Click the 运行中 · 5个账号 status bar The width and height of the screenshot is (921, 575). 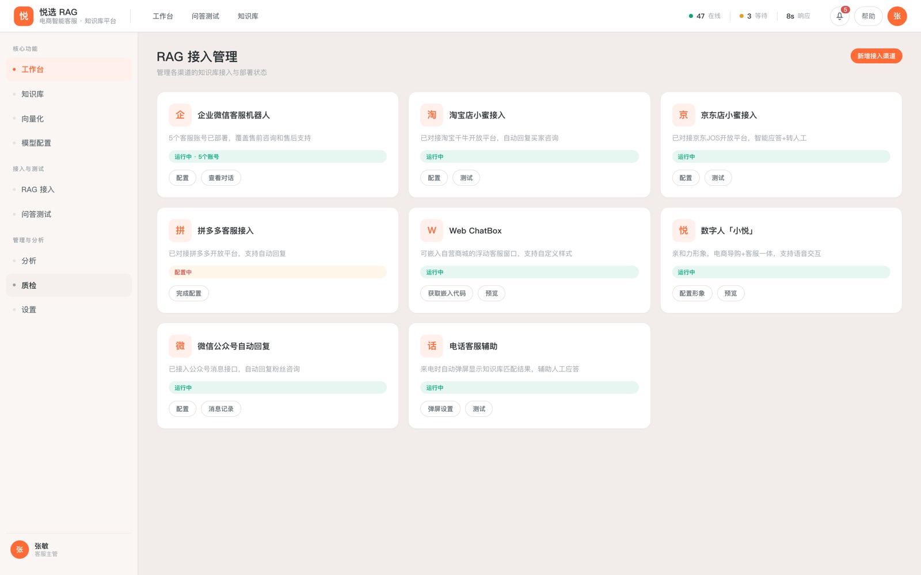tap(277, 157)
